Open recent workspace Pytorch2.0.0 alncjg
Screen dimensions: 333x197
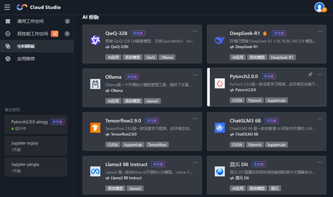(36, 125)
